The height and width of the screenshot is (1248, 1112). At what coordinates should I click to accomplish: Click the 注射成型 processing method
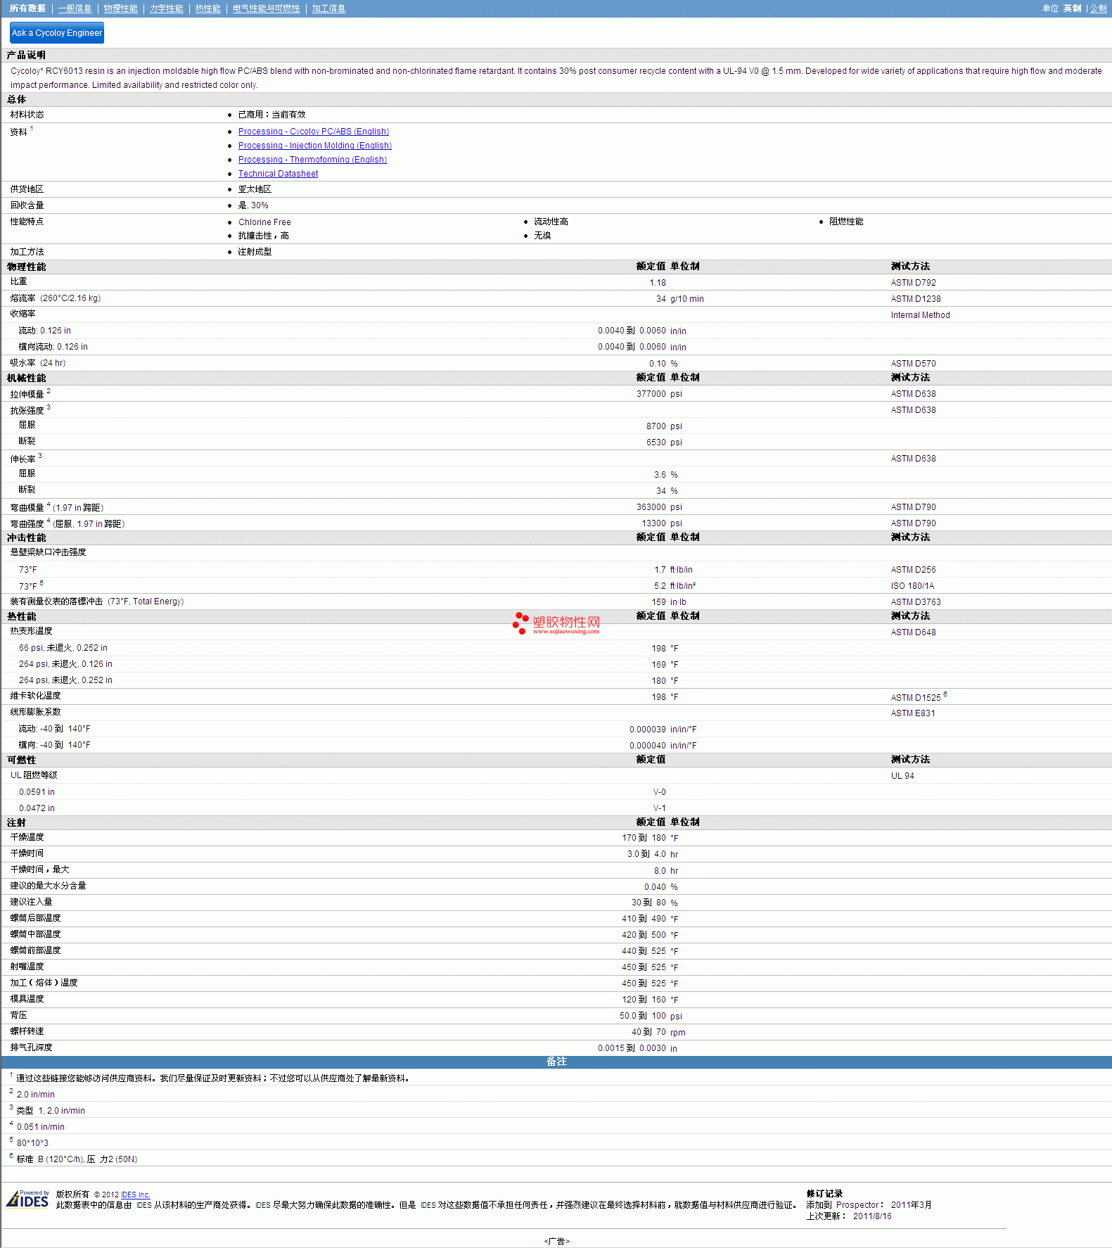[255, 252]
